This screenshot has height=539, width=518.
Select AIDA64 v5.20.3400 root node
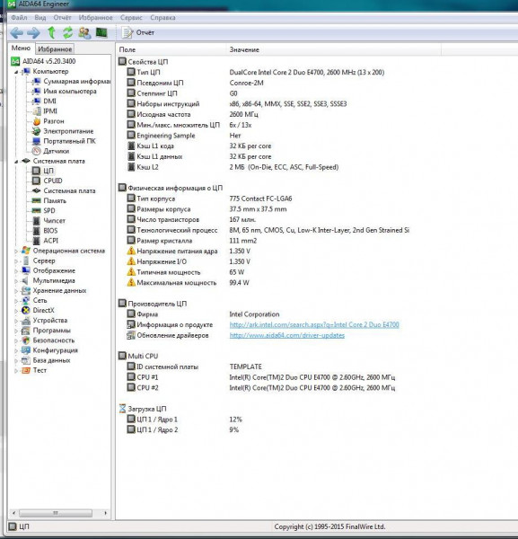pyautogui.click(x=44, y=61)
